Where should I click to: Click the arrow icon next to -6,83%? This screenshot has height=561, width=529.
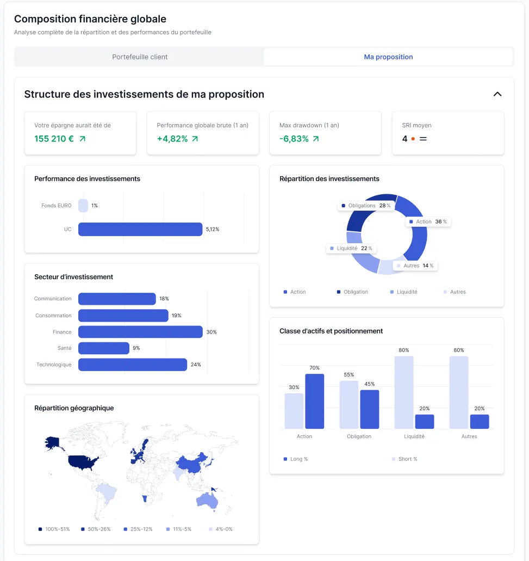click(x=316, y=139)
